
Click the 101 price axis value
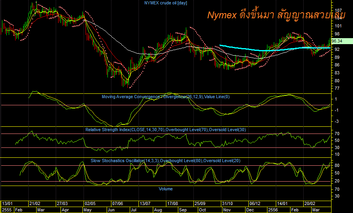coord(338,26)
